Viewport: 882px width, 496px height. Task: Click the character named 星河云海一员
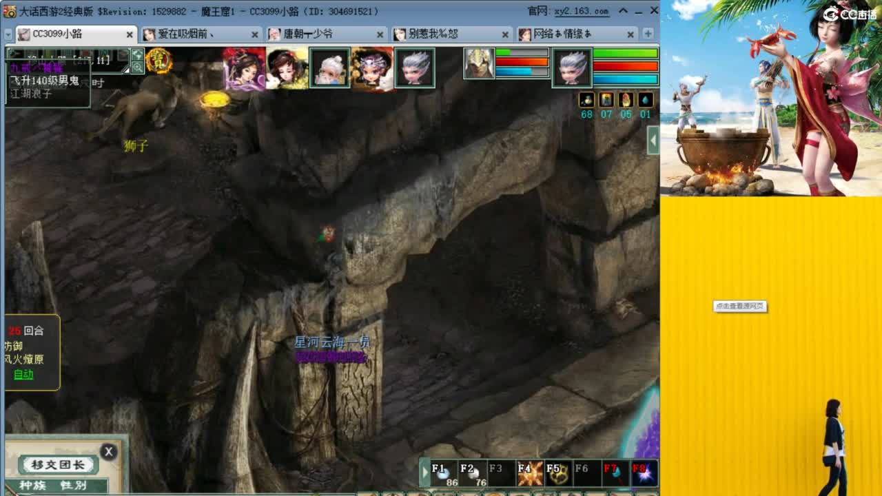pyautogui.click(x=332, y=342)
